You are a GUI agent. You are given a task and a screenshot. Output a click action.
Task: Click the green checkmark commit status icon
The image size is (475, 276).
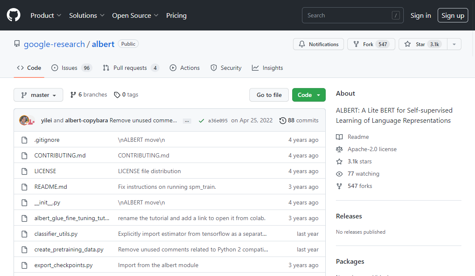coord(201,121)
